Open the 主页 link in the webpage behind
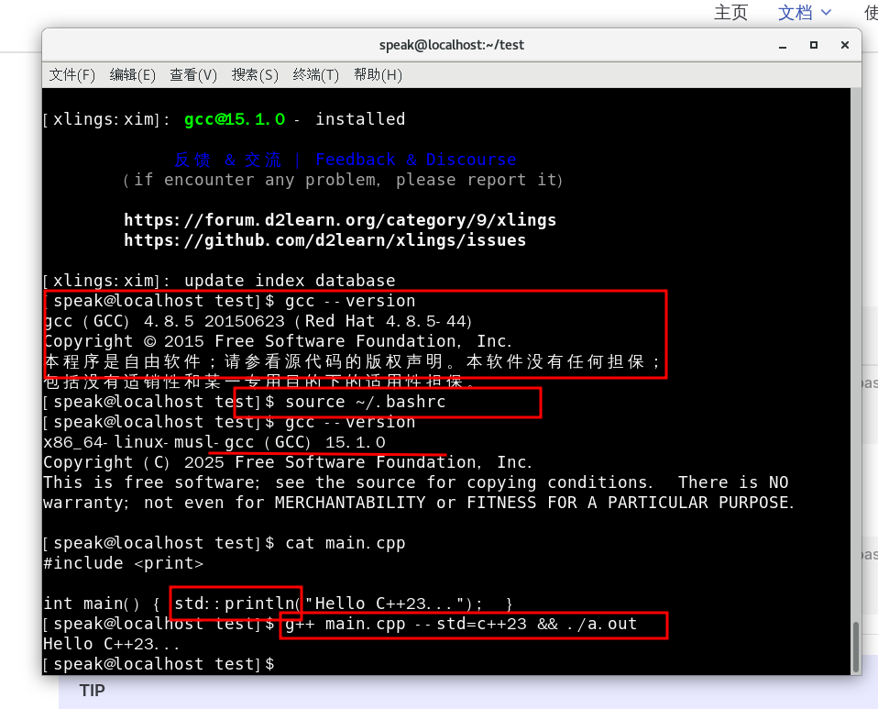The height and width of the screenshot is (709, 878). tap(730, 12)
